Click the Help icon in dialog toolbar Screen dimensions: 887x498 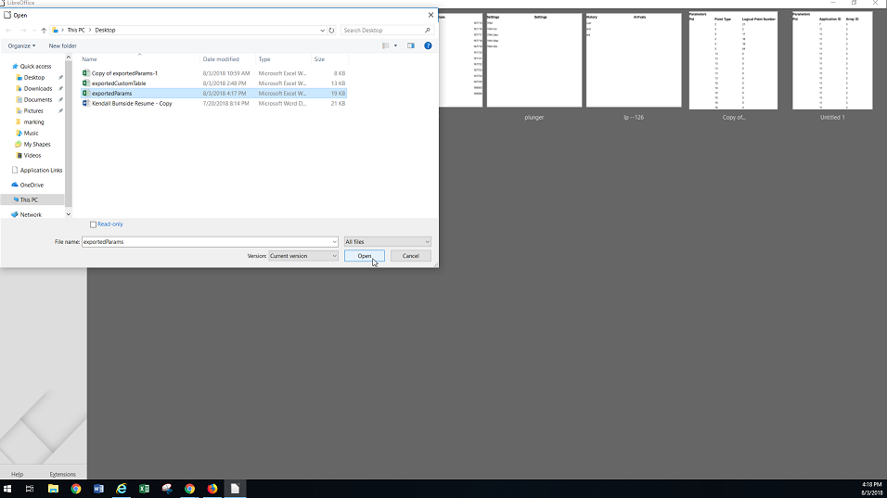click(428, 45)
